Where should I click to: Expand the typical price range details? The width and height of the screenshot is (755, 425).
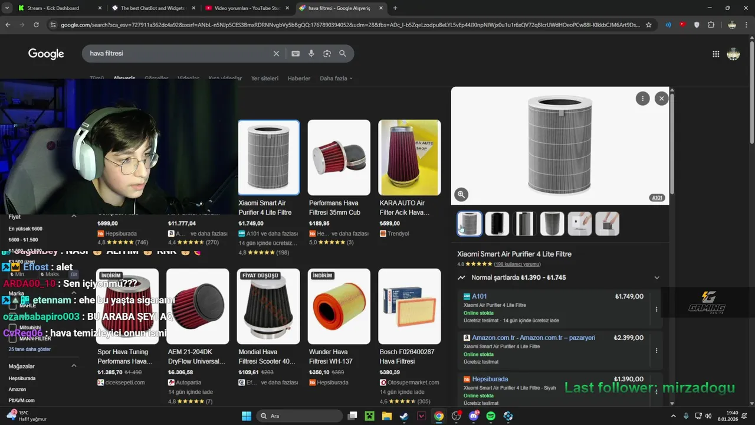(x=656, y=277)
